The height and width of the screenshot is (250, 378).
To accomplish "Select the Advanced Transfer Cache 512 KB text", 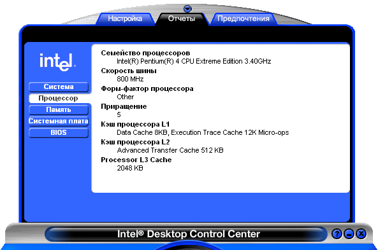I will click(170, 150).
